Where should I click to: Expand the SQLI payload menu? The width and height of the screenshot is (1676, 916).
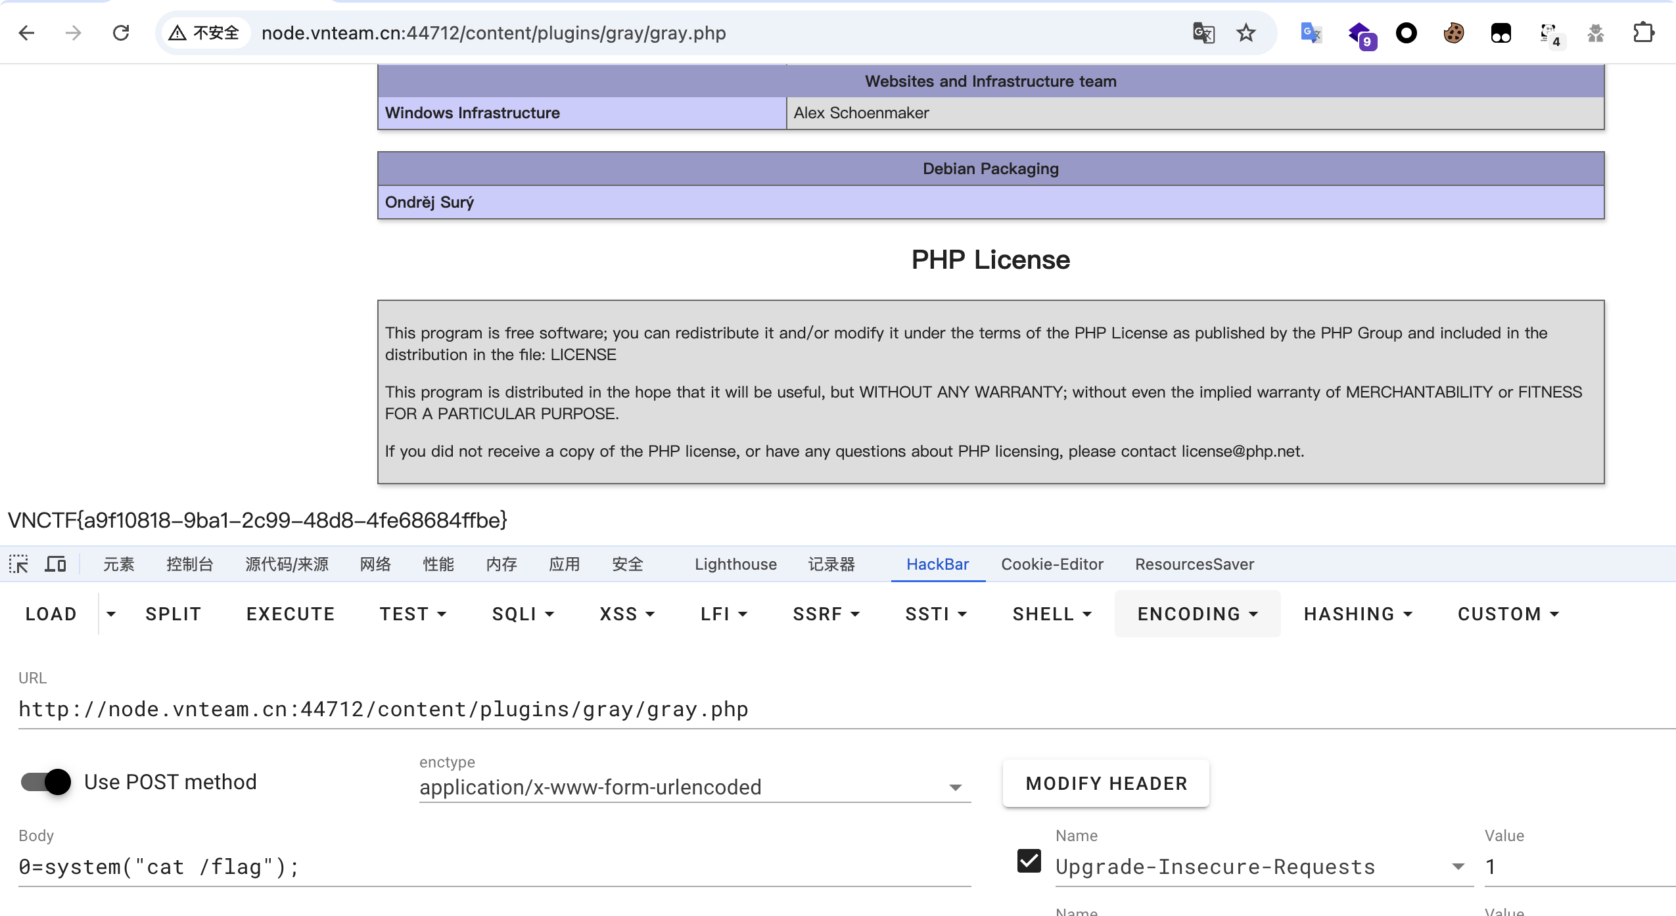(523, 614)
